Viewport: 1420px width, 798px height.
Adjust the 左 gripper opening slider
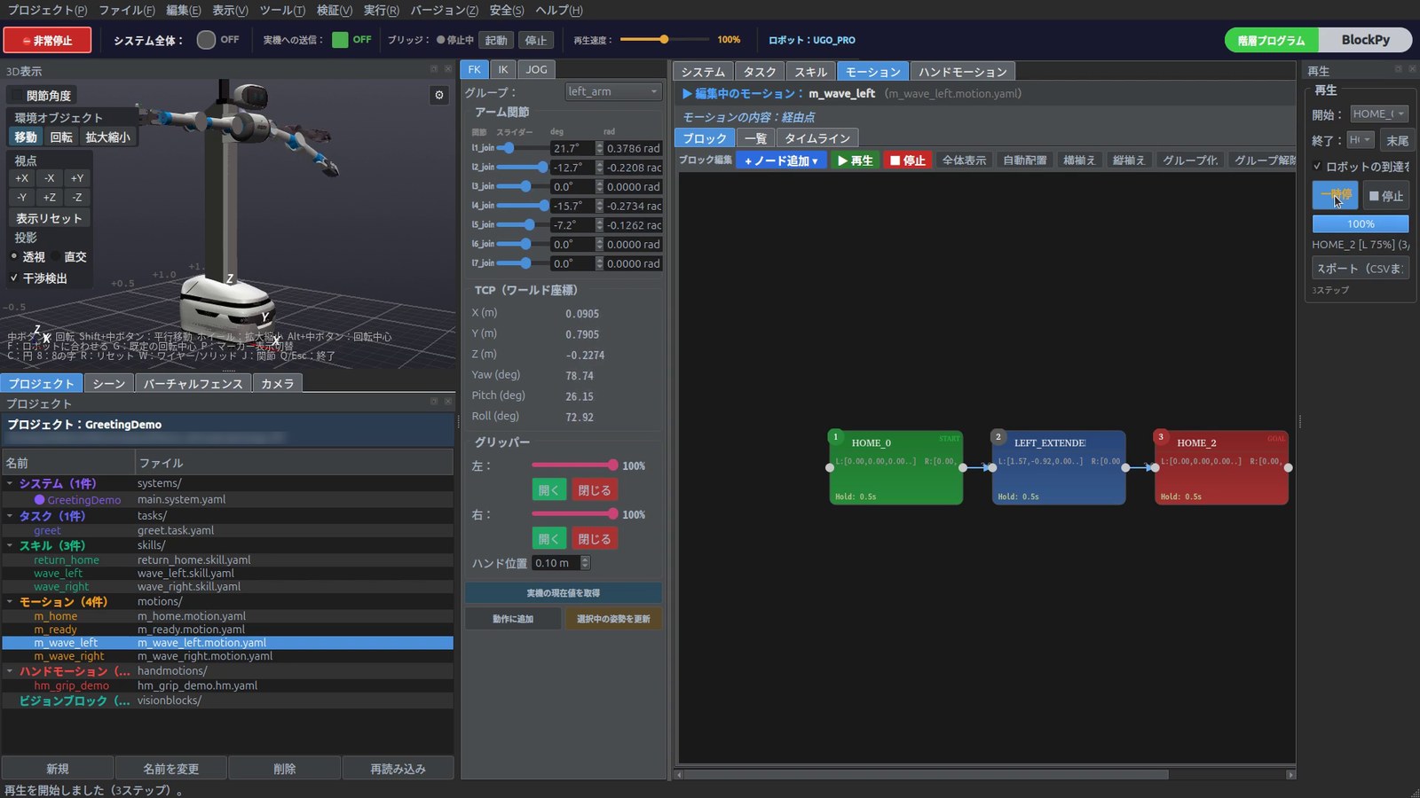(x=574, y=465)
